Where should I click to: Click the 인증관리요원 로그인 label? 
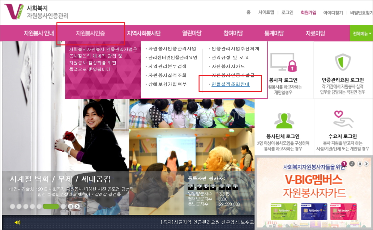point(343,80)
